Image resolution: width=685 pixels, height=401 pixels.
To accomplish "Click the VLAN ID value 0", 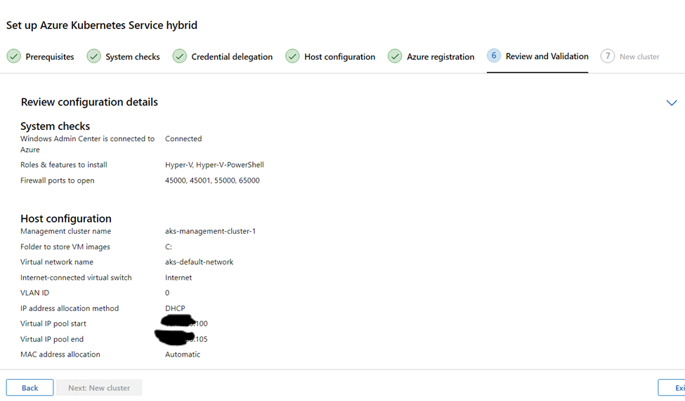I will 167,293.
